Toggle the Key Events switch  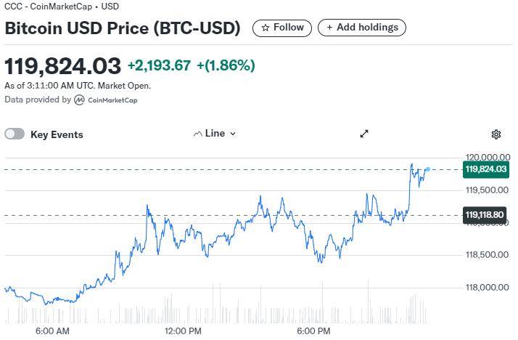pos(15,134)
